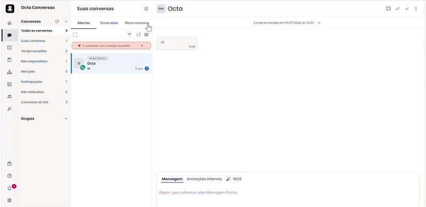The width and height of the screenshot is (426, 207).
Task: Click the WOZ magic wand icon
Action: [228, 179]
